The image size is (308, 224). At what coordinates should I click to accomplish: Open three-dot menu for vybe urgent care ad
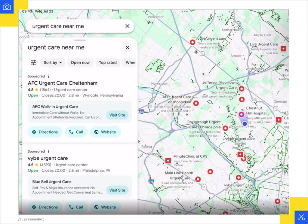pos(49,151)
